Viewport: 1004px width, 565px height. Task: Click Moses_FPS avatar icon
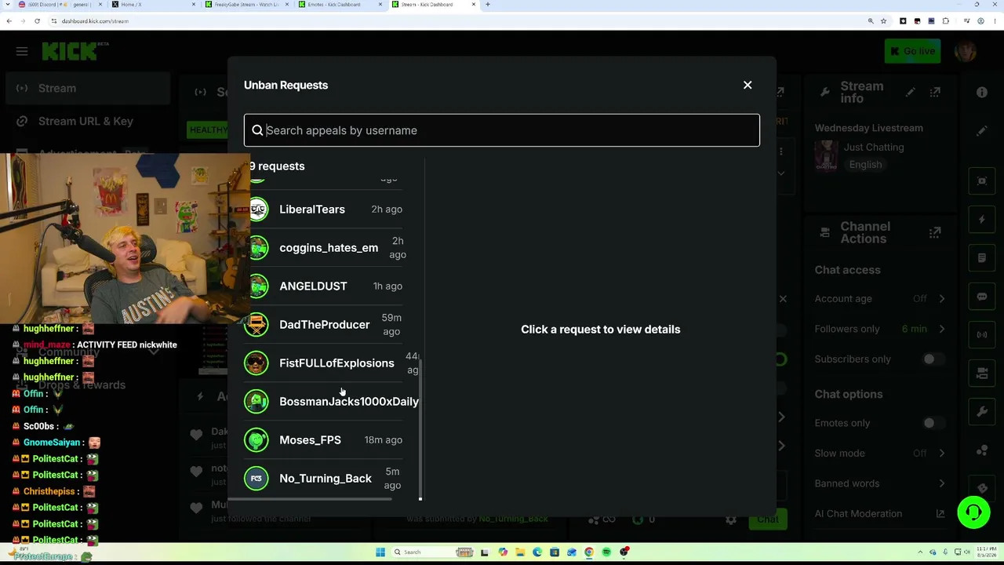click(x=256, y=440)
